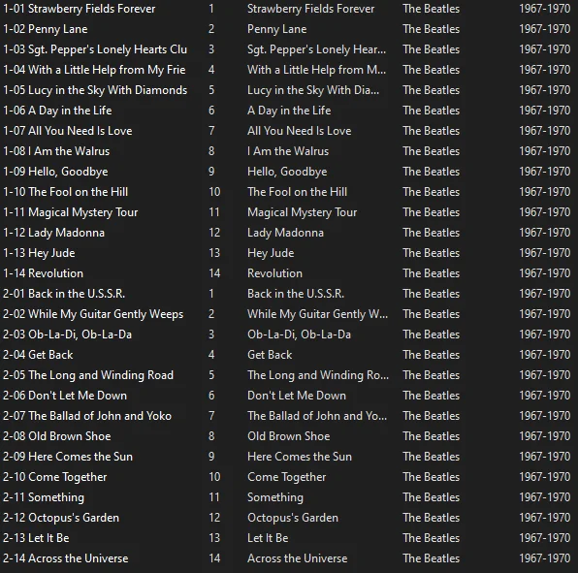
Task: Click title cell 'Come Together'
Action: click(x=287, y=477)
